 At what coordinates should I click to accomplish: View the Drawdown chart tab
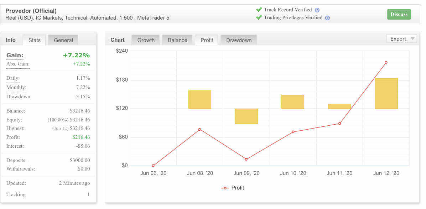pos(239,40)
